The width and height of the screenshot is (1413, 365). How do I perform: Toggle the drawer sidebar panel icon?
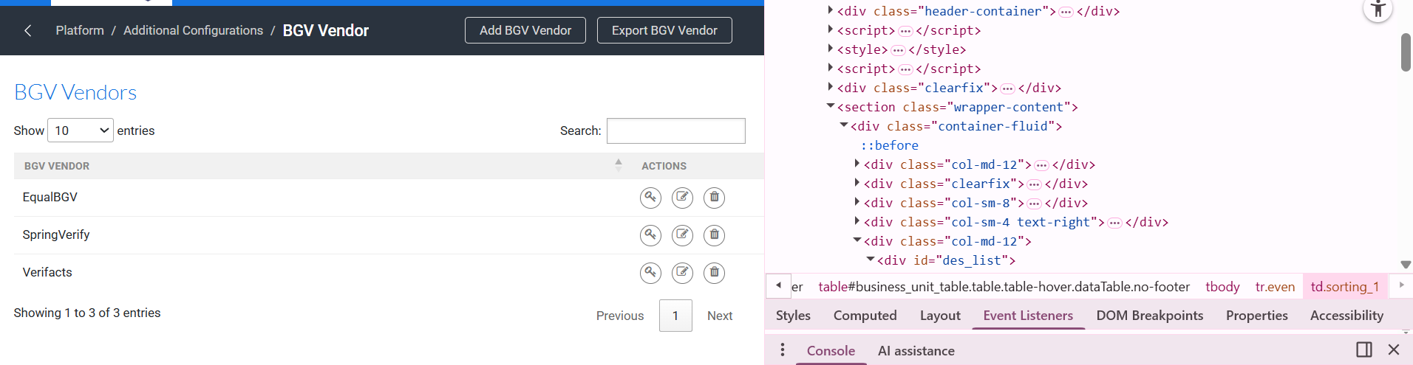[x=1364, y=350]
